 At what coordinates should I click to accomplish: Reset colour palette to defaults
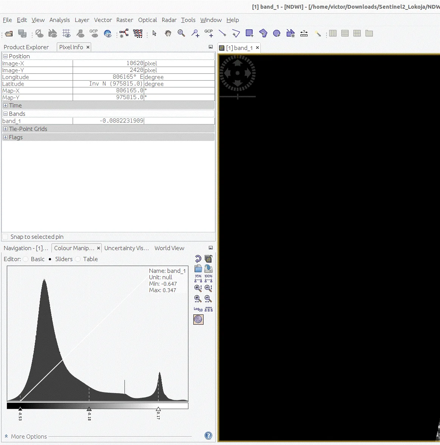198,259
